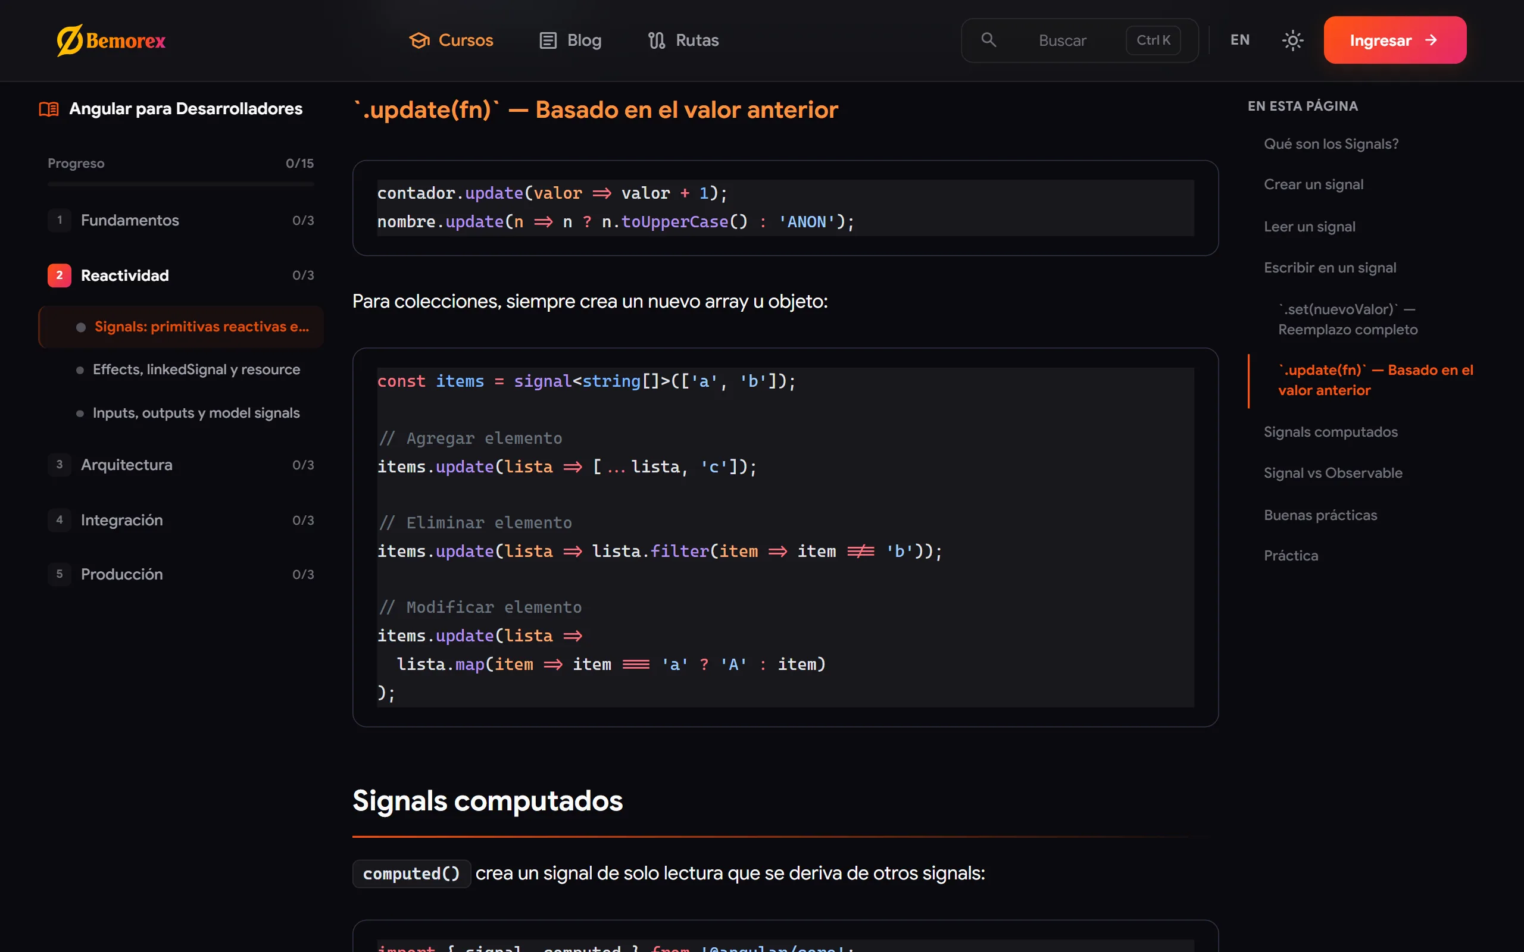
Task: Jump to Signal vs Observable
Action: pyautogui.click(x=1332, y=473)
